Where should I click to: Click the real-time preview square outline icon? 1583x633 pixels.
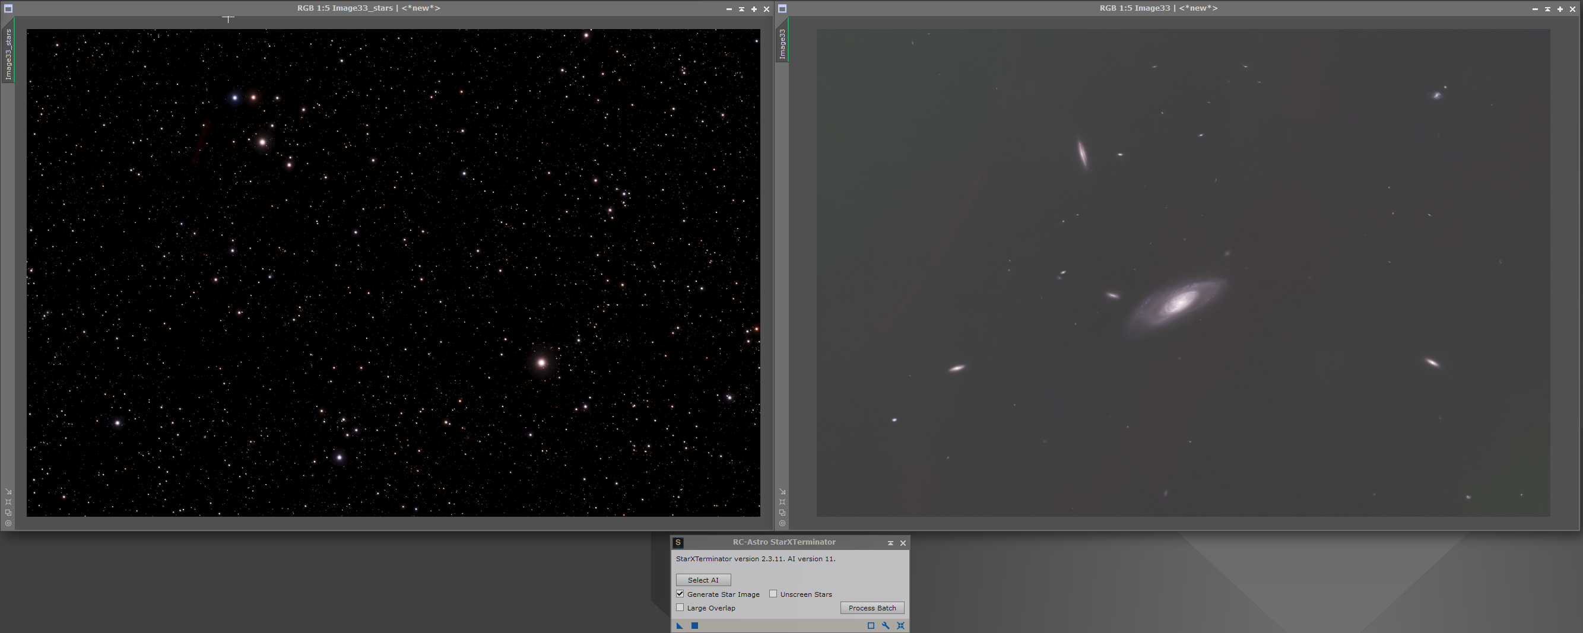click(871, 625)
